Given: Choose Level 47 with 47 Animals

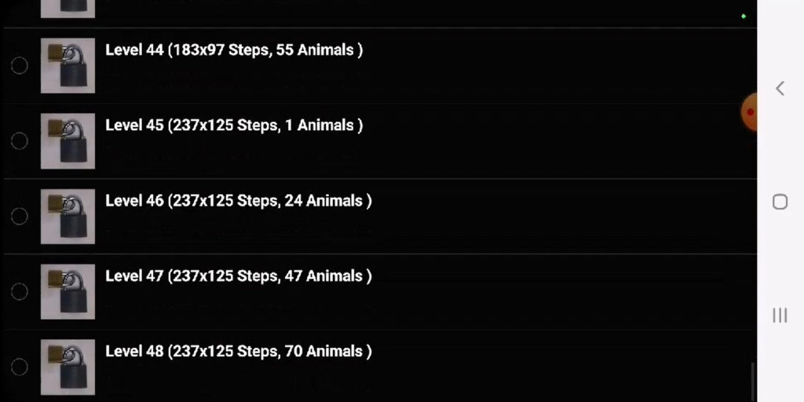Looking at the screenshot, I should click(238, 276).
